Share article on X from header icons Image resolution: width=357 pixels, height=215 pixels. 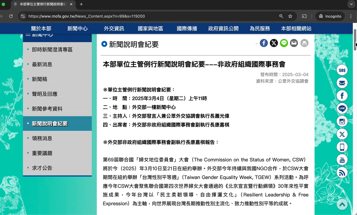pyautogui.click(x=274, y=43)
